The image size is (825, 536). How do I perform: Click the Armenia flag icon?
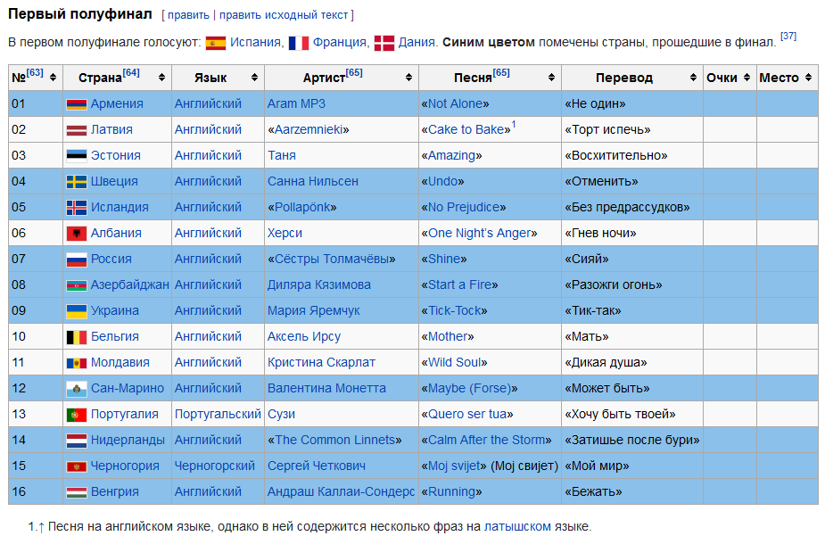[76, 104]
